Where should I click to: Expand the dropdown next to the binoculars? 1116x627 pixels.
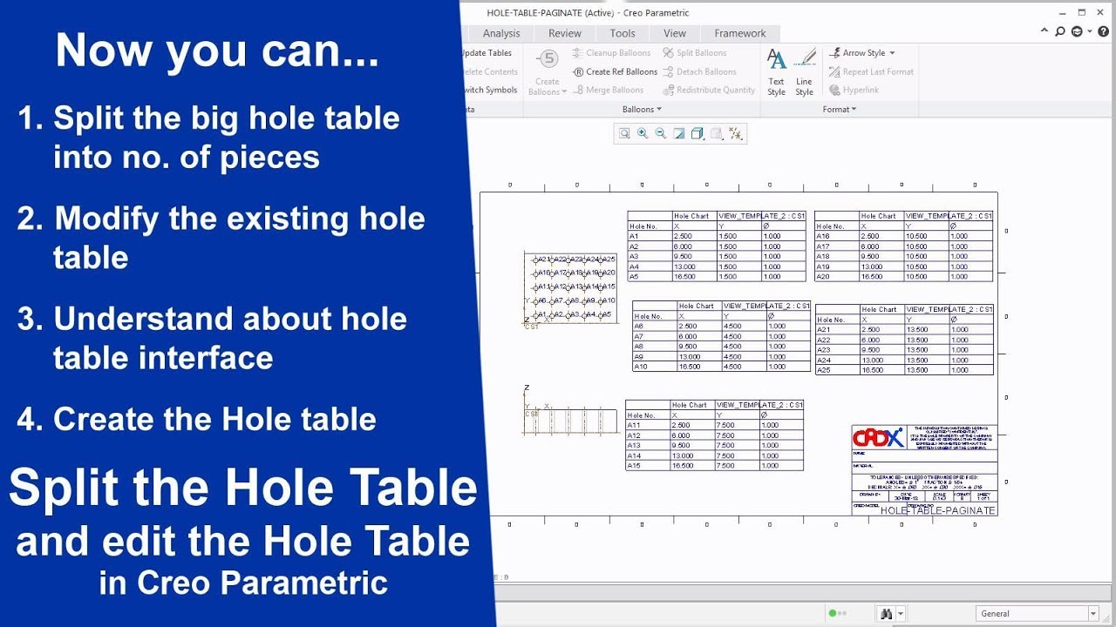point(900,614)
